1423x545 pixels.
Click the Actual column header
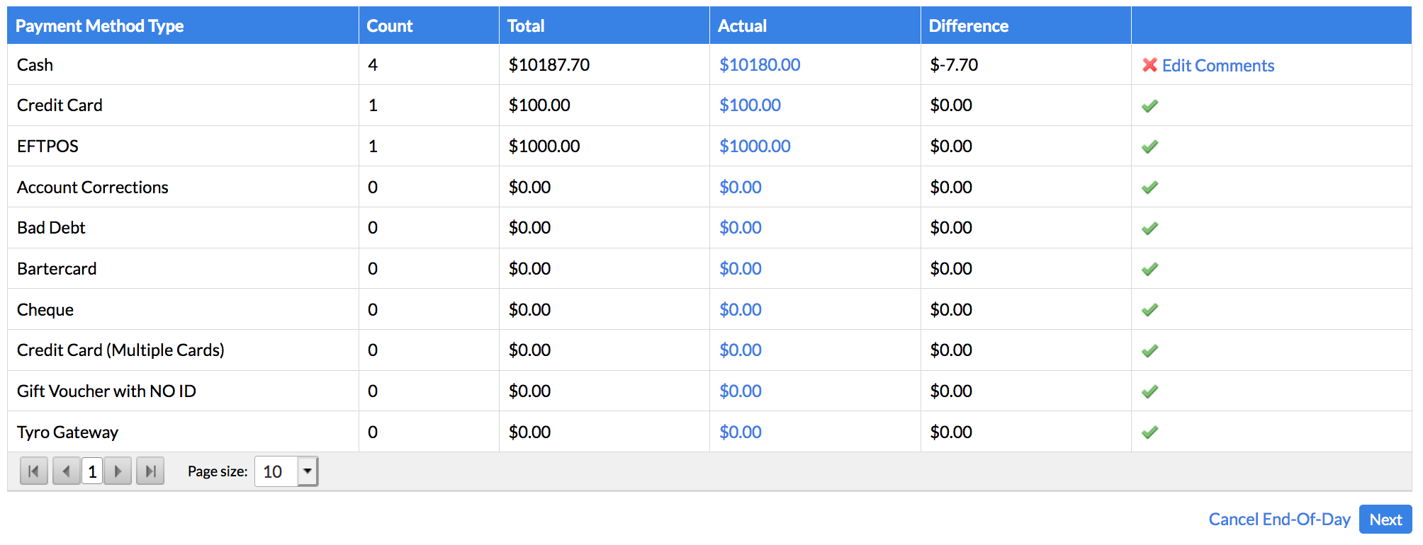(x=815, y=26)
